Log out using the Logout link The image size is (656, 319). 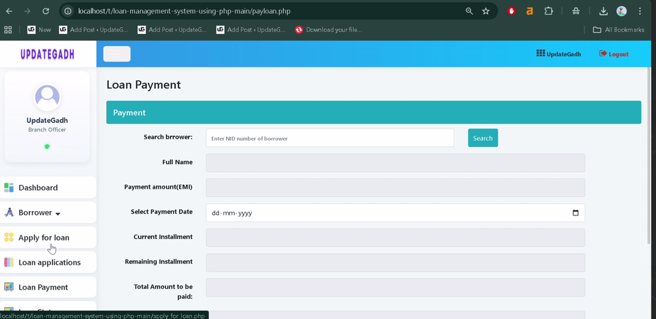point(614,54)
